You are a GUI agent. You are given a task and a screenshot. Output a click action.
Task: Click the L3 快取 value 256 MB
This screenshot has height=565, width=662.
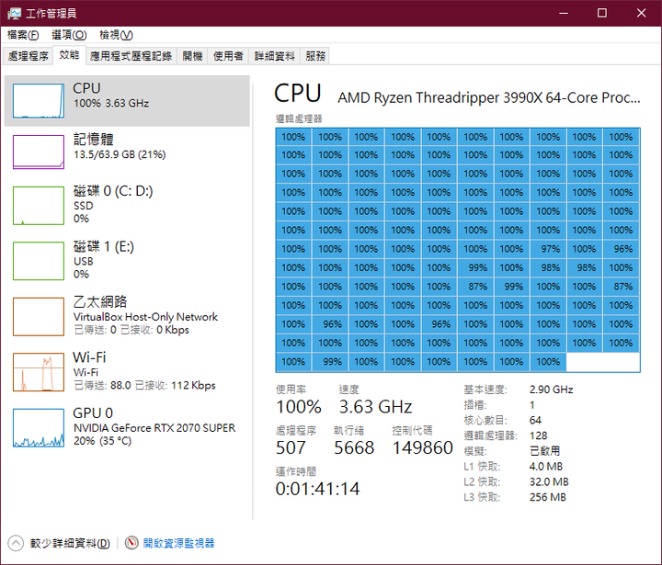[548, 497]
